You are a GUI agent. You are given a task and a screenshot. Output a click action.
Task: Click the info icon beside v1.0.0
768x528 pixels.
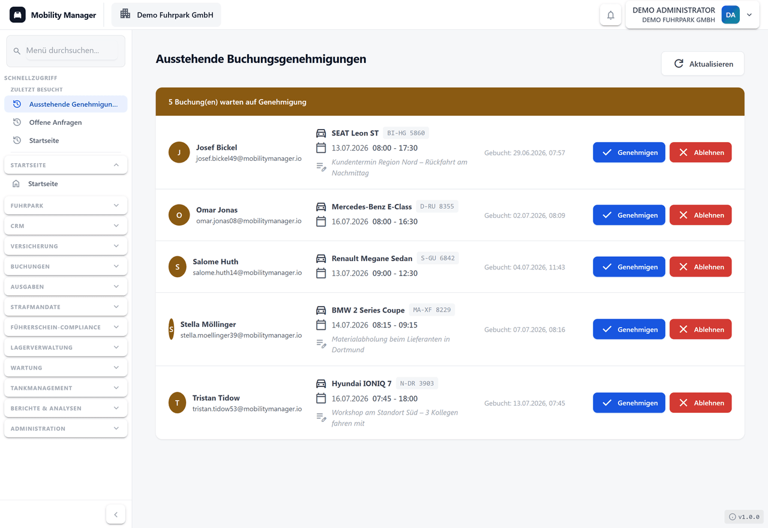click(x=732, y=517)
